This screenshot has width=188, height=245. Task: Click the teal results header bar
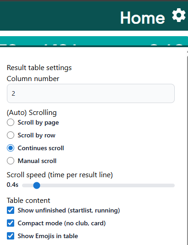pyautogui.click(x=94, y=41)
